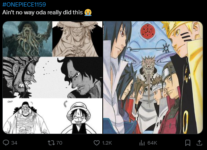Open the #ONEPIECE1159 hashtag link
The width and height of the screenshot is (207, 150).
pyautogui.click(x=24, y=5)
